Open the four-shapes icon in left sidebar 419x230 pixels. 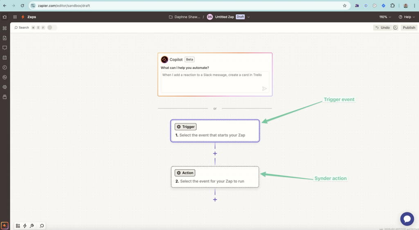5,28
